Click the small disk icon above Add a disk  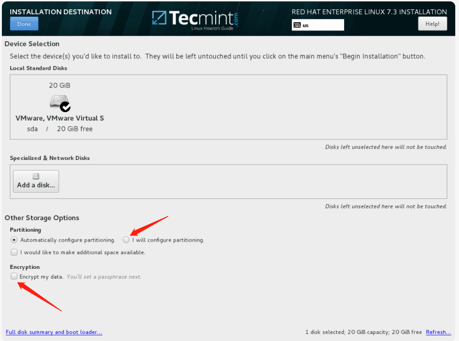click(36, 176)
